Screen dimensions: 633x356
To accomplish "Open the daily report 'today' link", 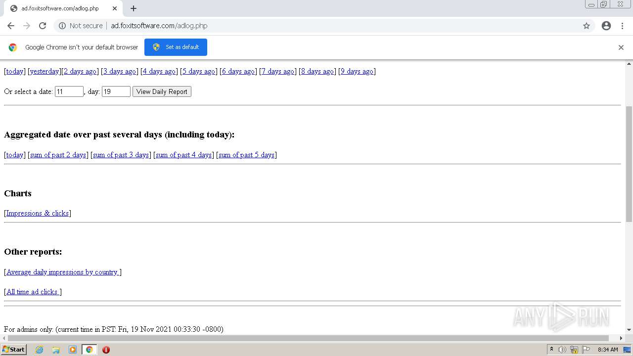I will coord(15,71).
